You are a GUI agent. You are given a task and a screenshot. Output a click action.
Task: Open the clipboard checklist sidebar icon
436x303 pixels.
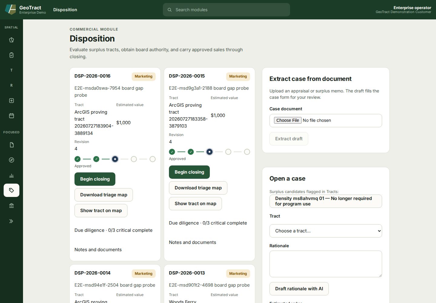coord(12,55)
